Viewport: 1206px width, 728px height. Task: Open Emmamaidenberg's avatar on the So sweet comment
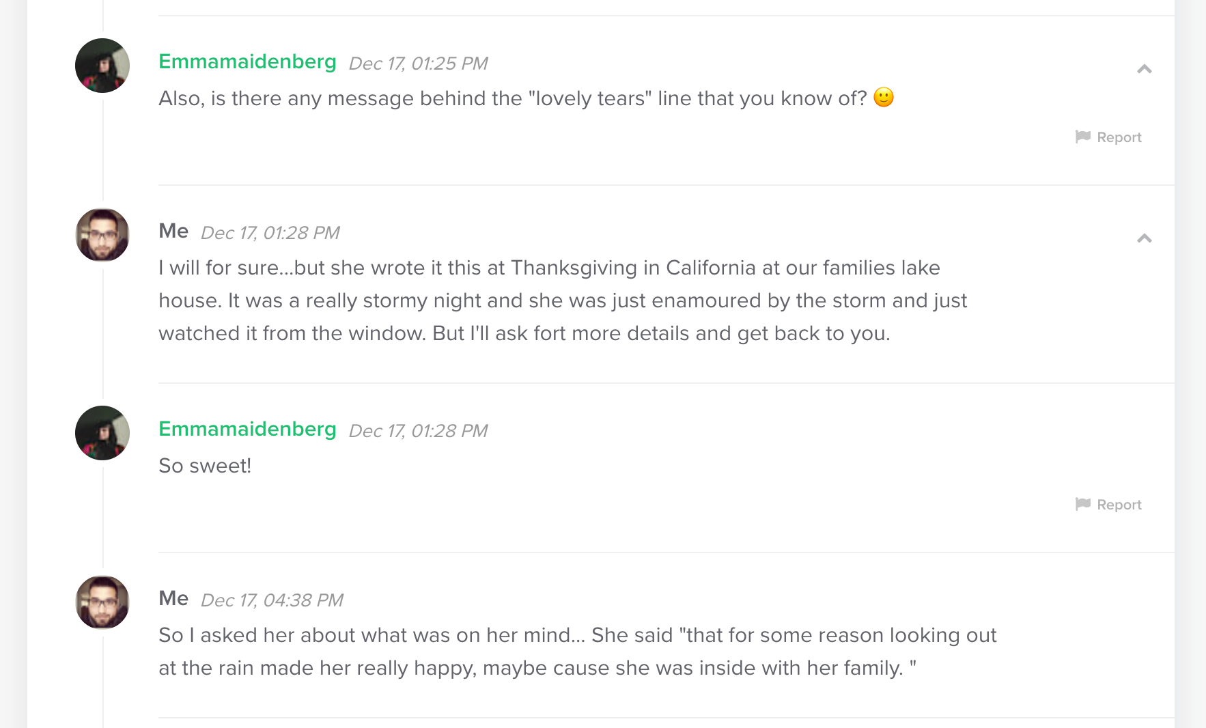tap(102, 433)
